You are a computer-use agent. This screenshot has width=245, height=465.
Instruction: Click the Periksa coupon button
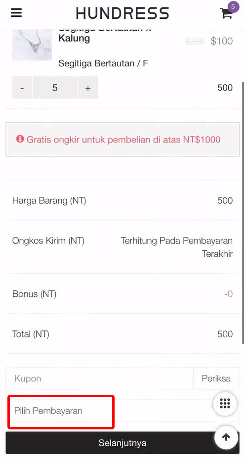pyautogui.click(x=216, y=378)
